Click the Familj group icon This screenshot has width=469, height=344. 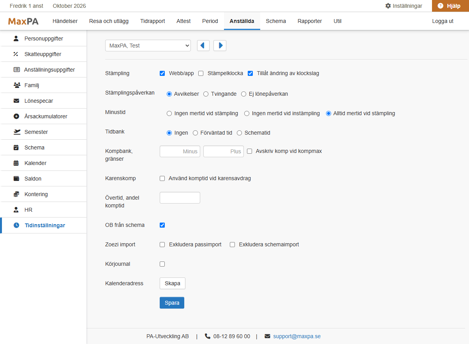click(16, 85)
